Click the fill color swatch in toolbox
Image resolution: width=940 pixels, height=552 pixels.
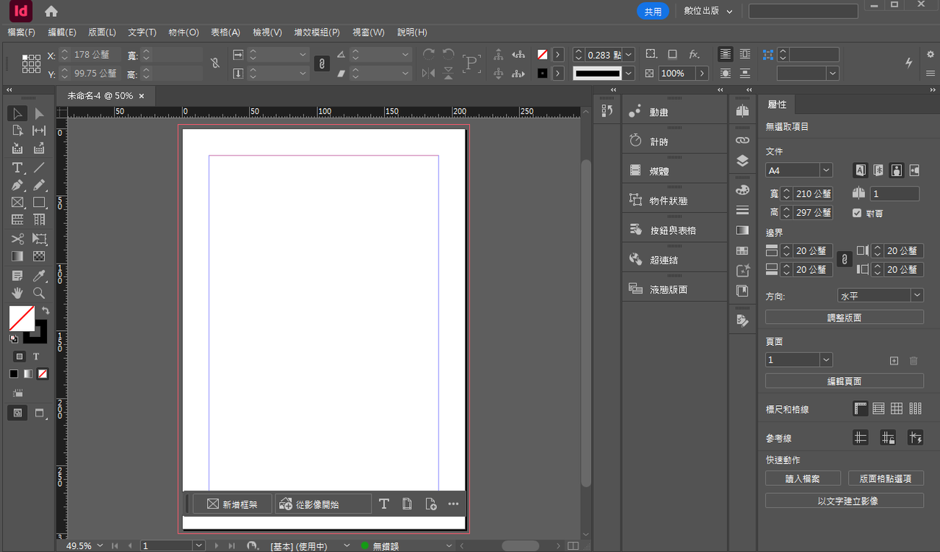click(x=21, y=318)
